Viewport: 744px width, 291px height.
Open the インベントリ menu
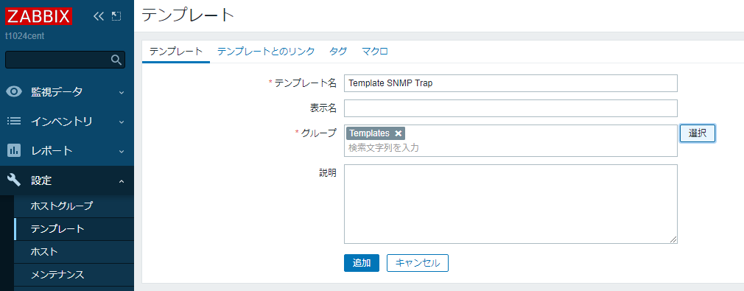67,122
